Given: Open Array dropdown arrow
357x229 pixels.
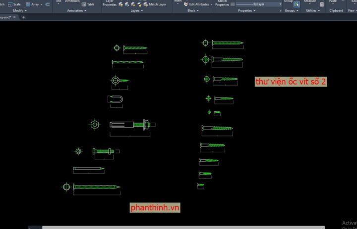Looking at the screenshot, I should click(x=41, y=4).
